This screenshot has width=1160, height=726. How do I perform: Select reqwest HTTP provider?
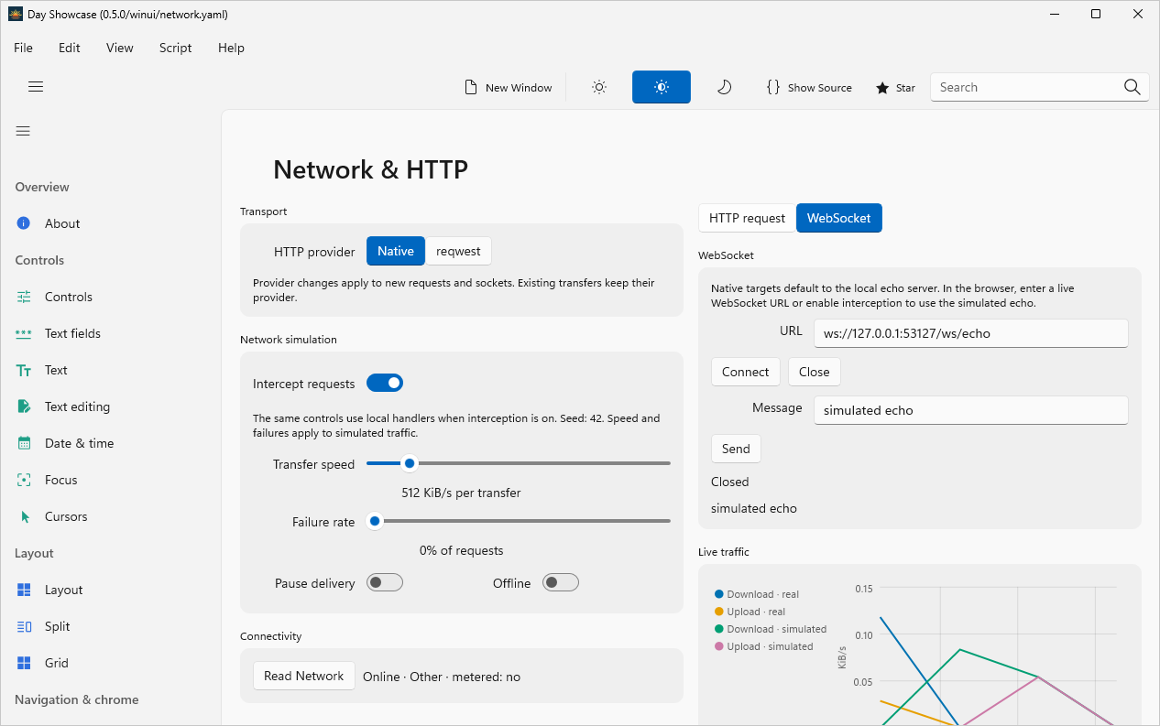coord(458,251)
